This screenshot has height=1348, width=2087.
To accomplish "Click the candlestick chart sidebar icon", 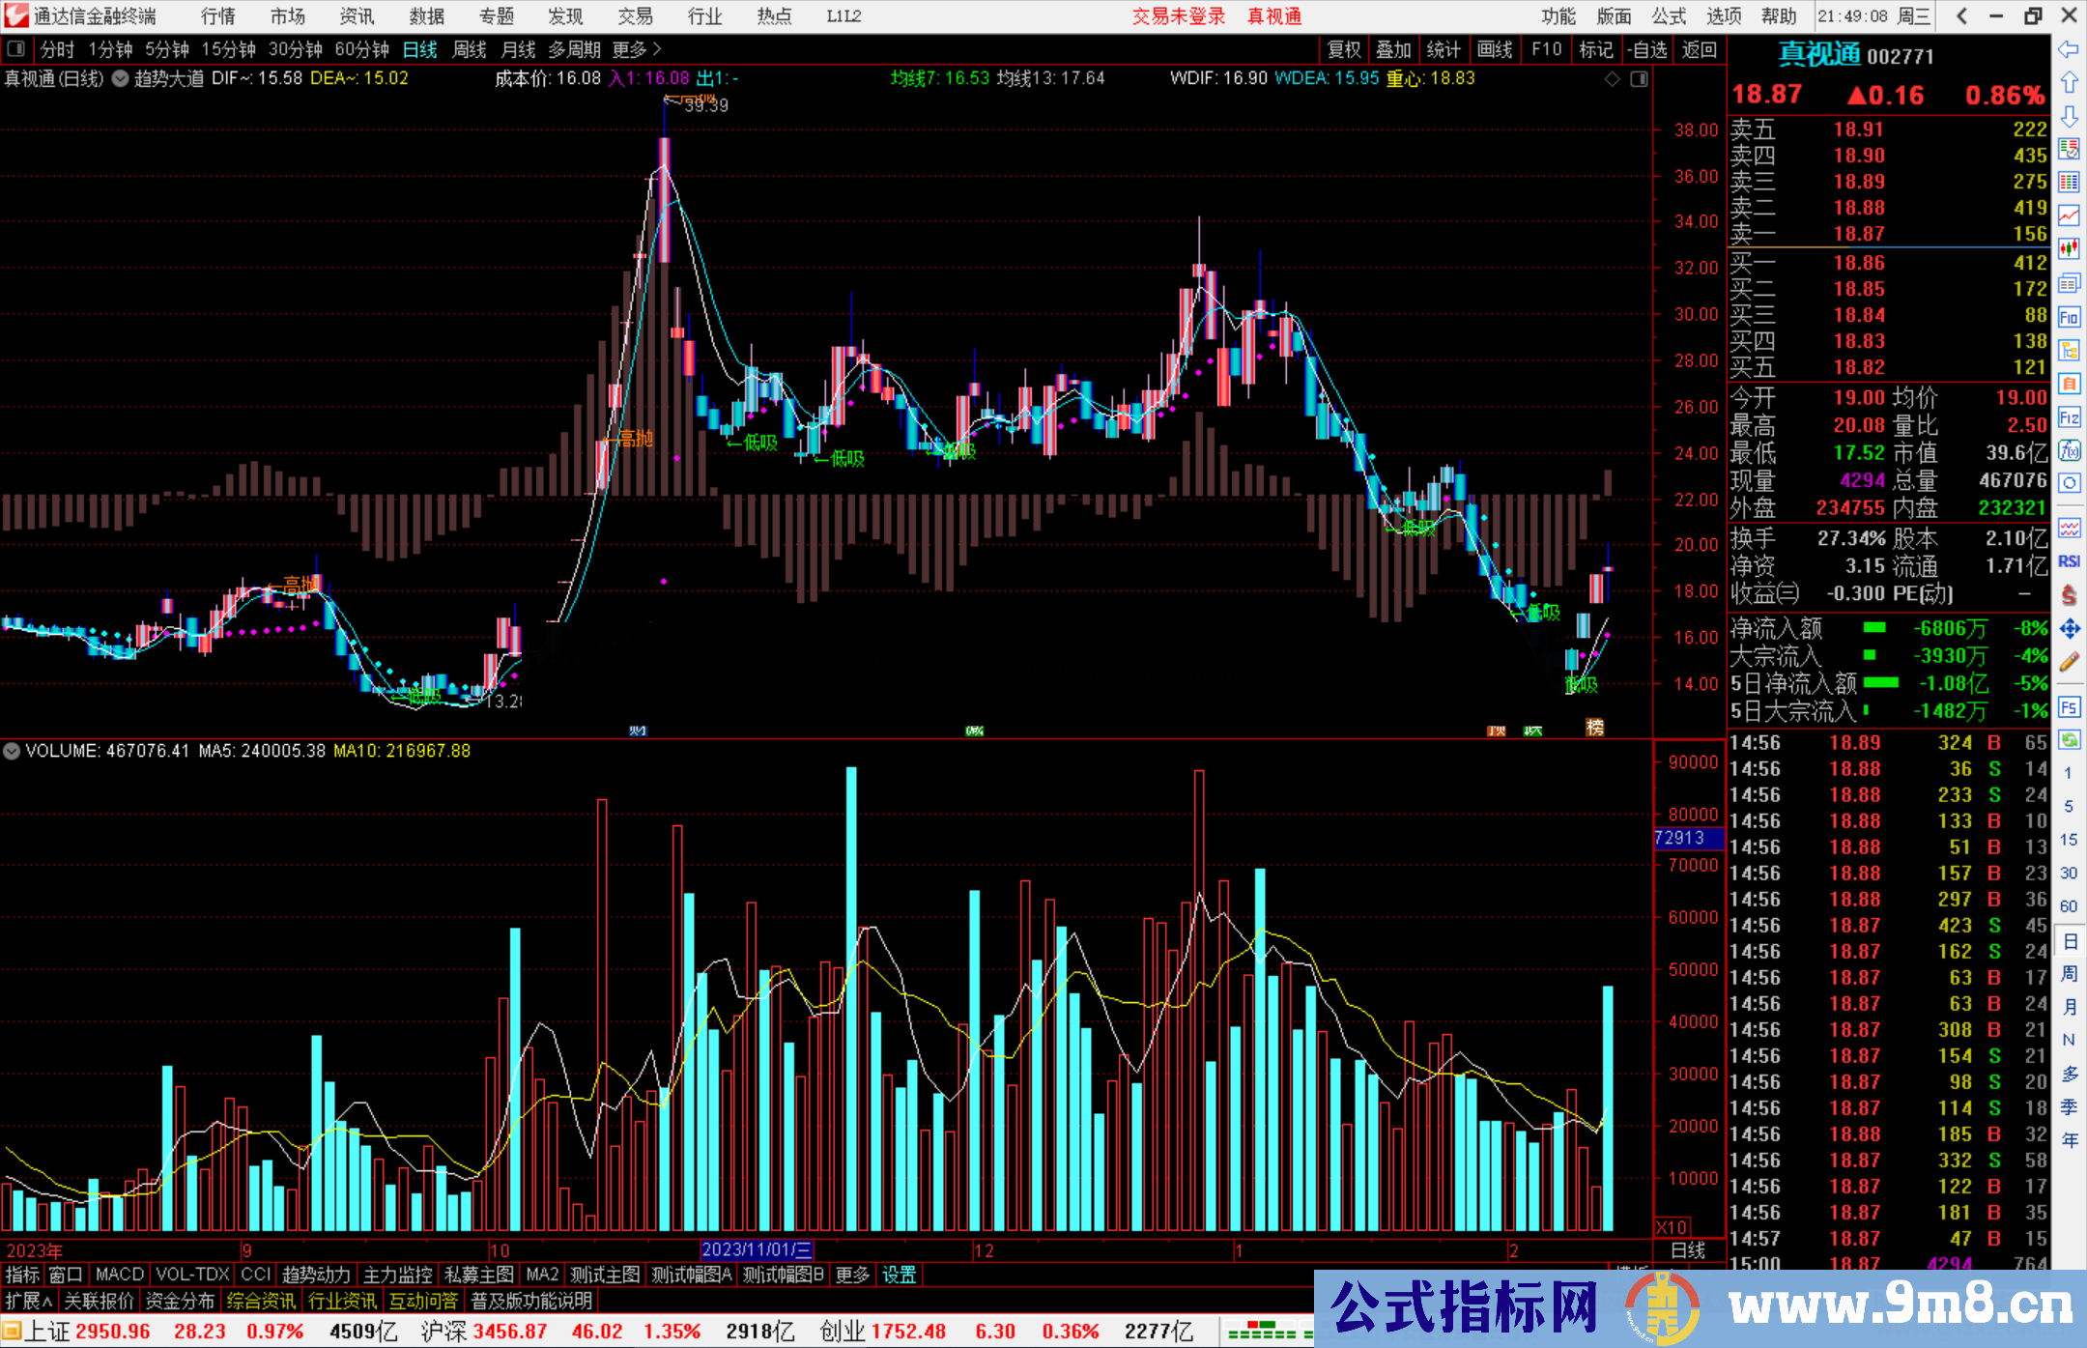I will click(x=2069, y=248).
